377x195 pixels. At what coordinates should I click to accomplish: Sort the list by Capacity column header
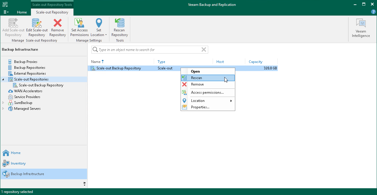pos(255,62)
